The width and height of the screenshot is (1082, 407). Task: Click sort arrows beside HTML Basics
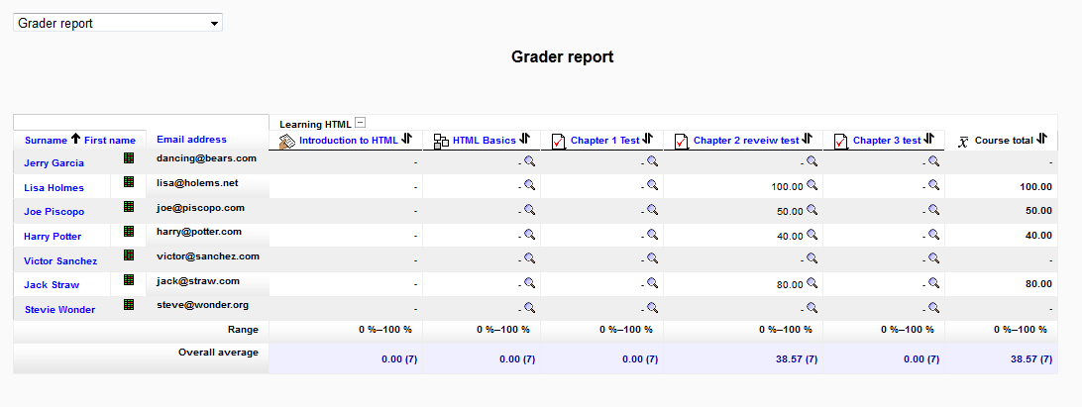point(525,140)
